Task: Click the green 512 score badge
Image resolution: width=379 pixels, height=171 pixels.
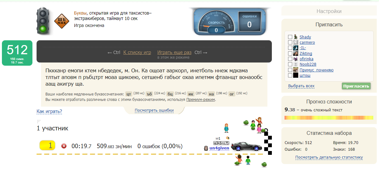Action: 17,53
